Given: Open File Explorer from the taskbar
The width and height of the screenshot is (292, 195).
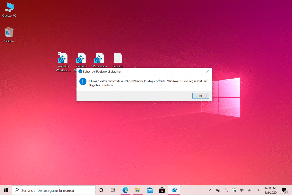Looking at the screenshot, I should (137, 190).
